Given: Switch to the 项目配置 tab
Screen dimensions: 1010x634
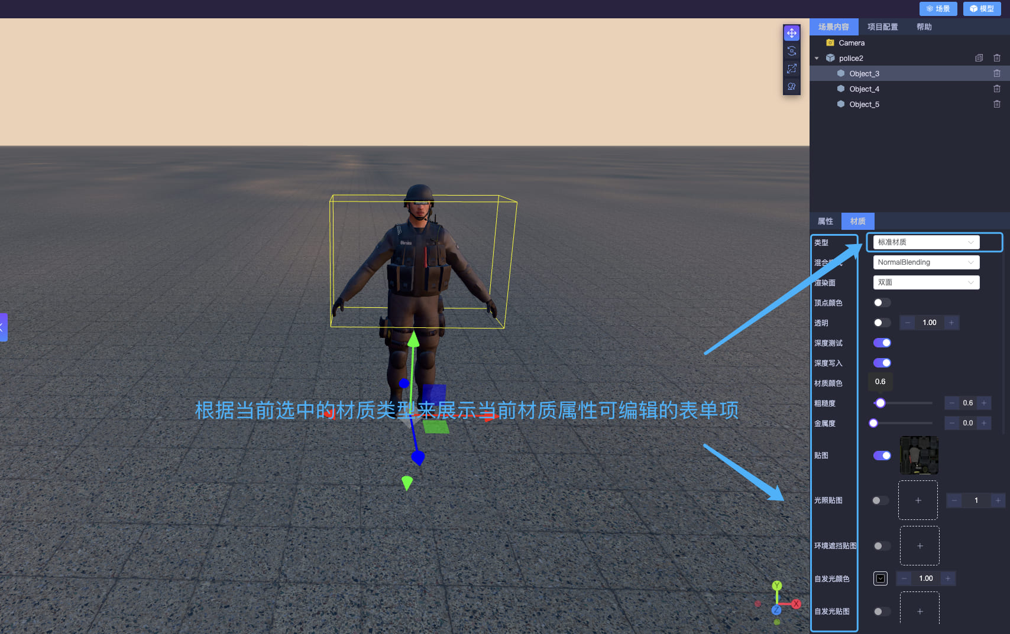Looking at the screenshot, I should point(882,27).
